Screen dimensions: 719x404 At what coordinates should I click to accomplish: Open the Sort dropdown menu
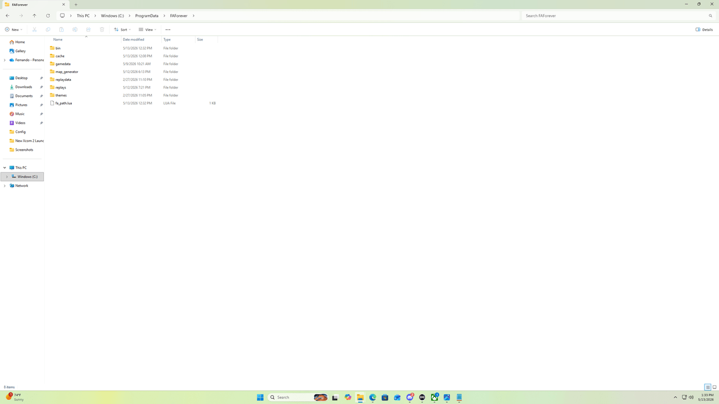coord(122,29)
